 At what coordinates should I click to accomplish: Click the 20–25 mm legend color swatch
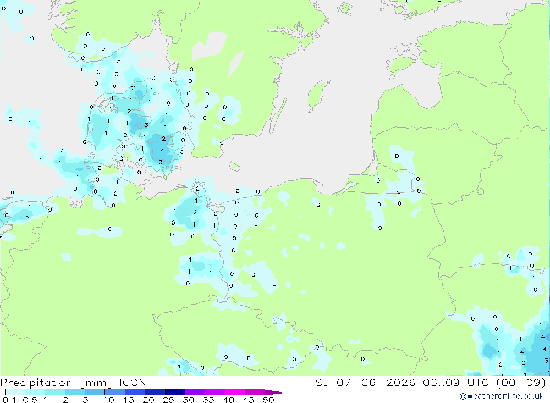[155, 392]
